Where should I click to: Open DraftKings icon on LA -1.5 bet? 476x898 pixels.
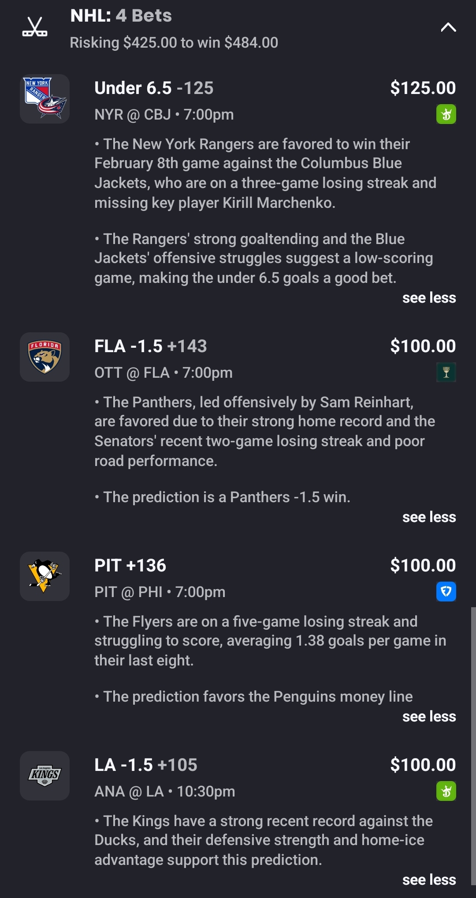tap(446, 791)
